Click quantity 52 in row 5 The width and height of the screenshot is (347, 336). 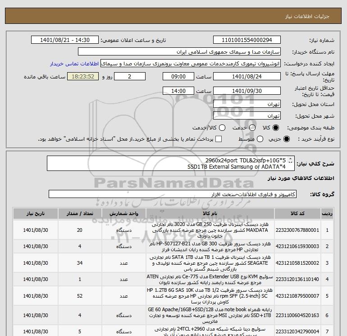pyautogui.click(x=80, y=296)
